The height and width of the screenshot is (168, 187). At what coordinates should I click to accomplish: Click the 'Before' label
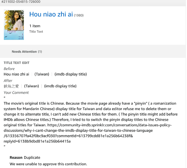9,69
